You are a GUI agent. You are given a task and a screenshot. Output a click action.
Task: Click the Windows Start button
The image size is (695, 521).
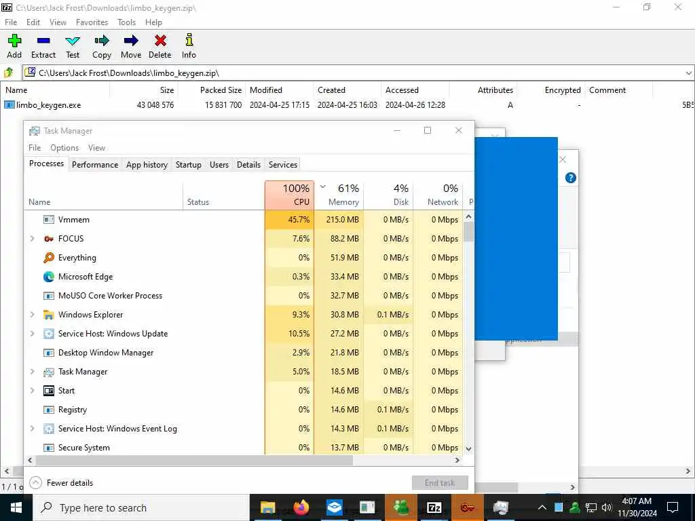click(16, 507)
